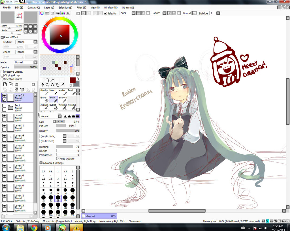This screenshot has height=231, width=290.
Task: Select the lasso tool
Action: (47, 80)
